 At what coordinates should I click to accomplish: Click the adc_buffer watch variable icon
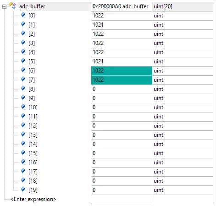coord(12,6)
